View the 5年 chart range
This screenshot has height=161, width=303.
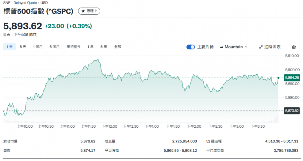pos(104,47)
